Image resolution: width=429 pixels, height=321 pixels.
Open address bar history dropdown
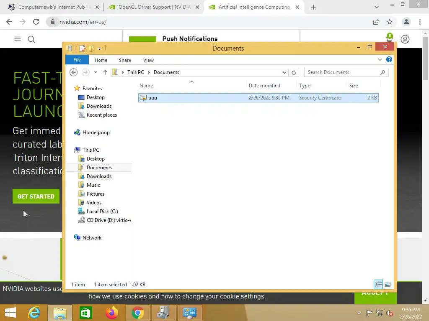[x=284, y=72]
